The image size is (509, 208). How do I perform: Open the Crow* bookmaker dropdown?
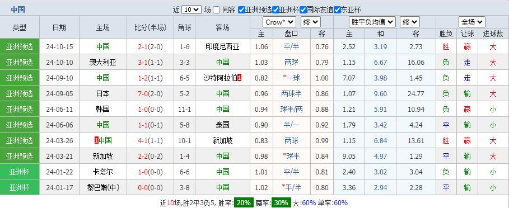[279, 22]
